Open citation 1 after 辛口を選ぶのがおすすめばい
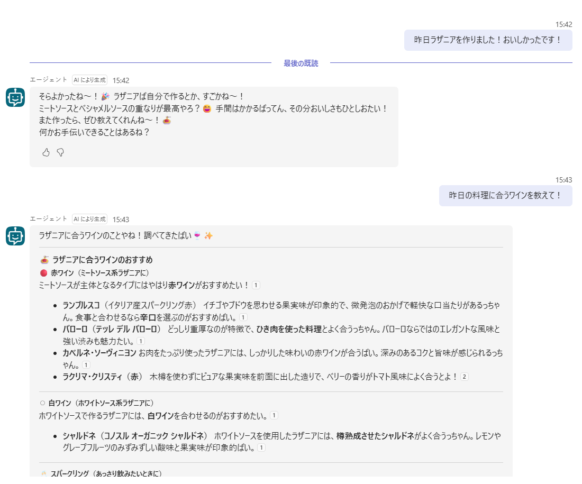The height and width of the screenshot is (484, 582). tap(243, 317)
